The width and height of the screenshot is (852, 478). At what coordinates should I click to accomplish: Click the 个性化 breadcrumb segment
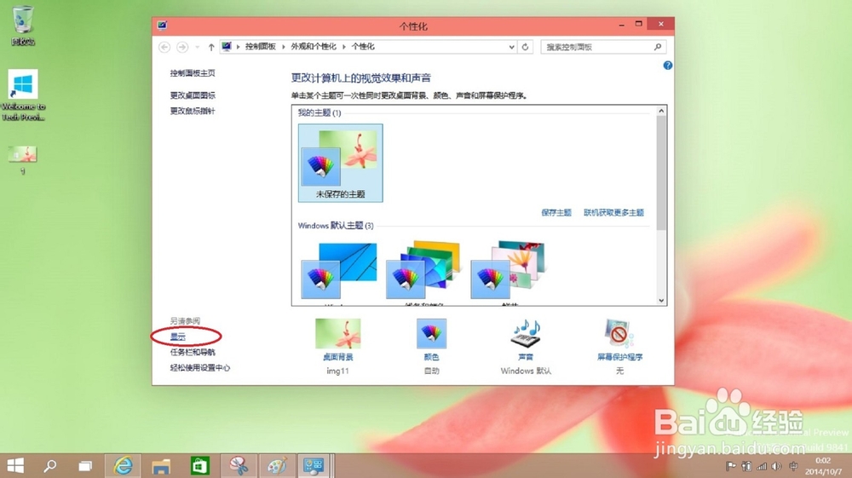363,47
